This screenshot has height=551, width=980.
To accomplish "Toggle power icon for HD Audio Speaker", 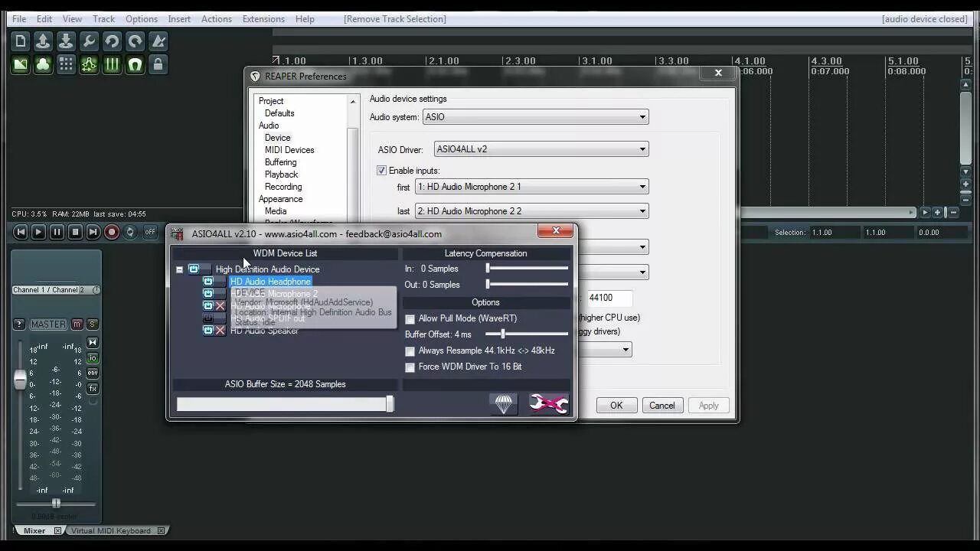I will click(208, 331).
